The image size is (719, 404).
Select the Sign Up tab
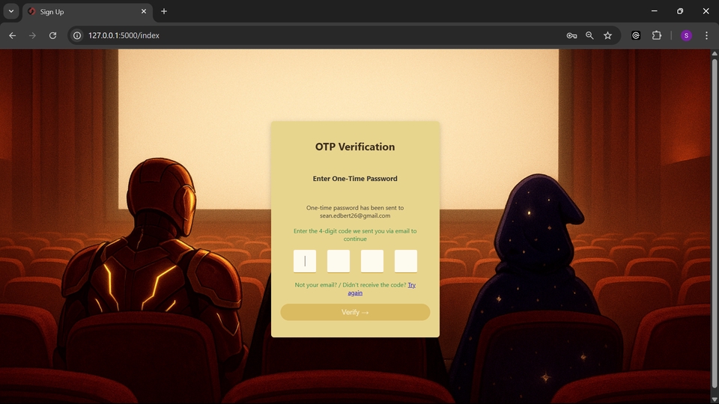(x=82, y=11)
